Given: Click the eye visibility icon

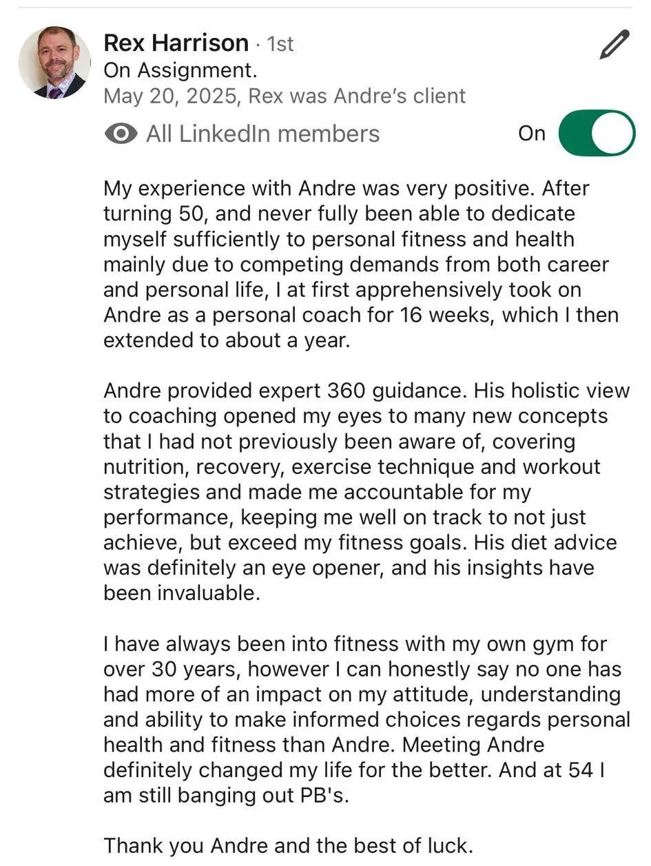Looking at the screenshot, I should 121,134.
